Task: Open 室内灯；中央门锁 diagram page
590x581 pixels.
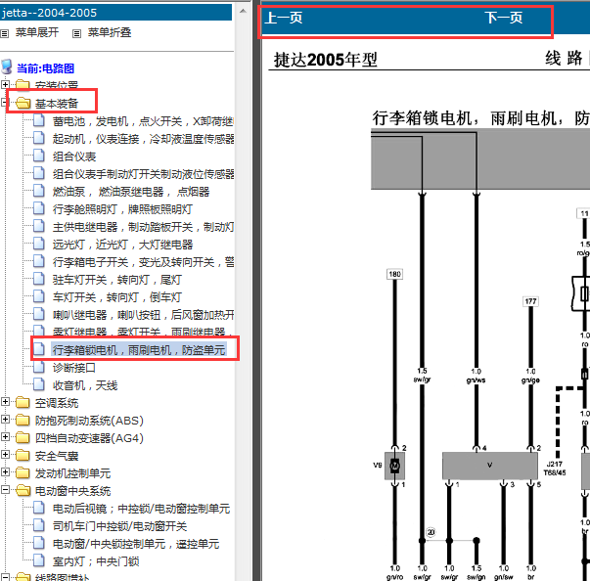Action: coord(96,561)
